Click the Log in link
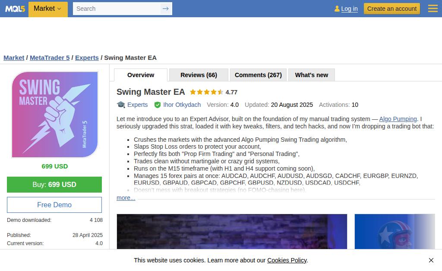Viewport: 442px width, 271px height. click(349, 9)
